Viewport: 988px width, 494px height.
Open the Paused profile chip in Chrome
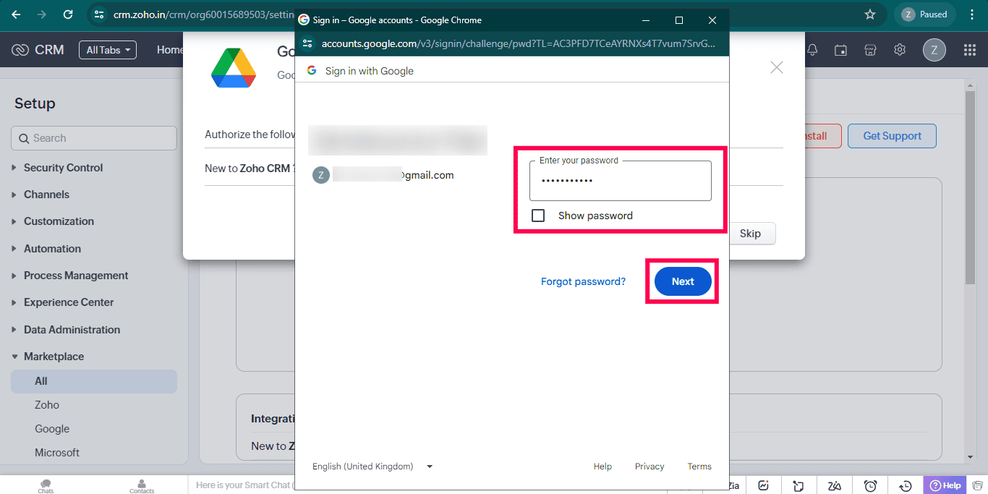(x=925, y=14)
